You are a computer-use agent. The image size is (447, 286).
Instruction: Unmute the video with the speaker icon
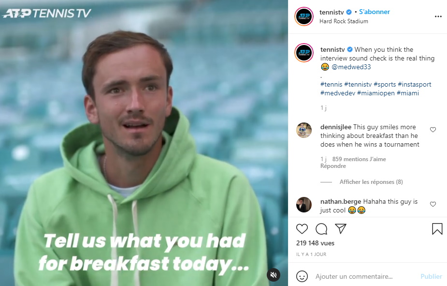coord(274,275)
